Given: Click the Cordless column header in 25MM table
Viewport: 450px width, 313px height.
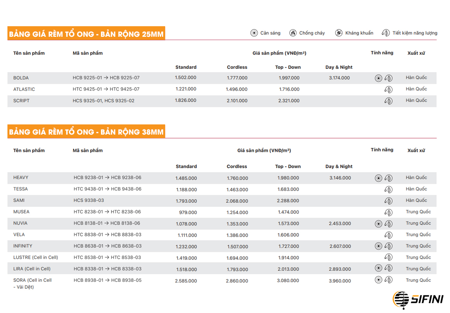Looking at the screenshot, I should tap(237, 67).
